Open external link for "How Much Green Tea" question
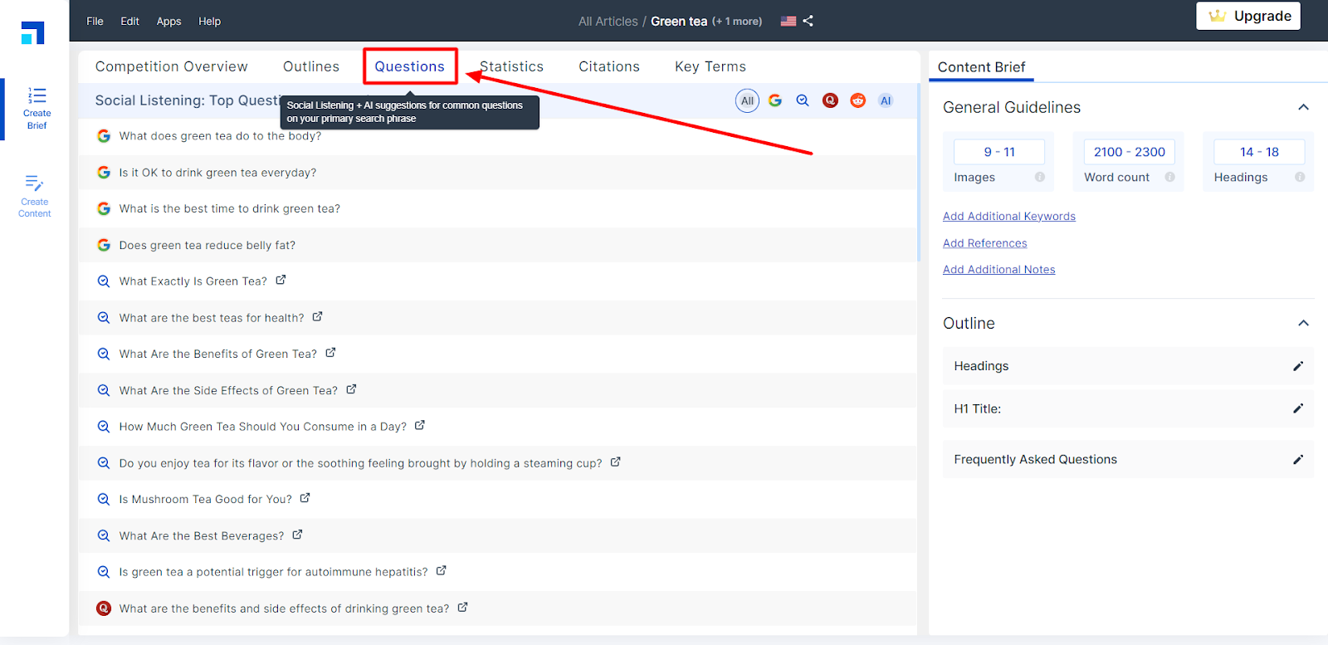The width and height of the screenshot is (1328, 645). pyautogui.click(x=420, y=425)
